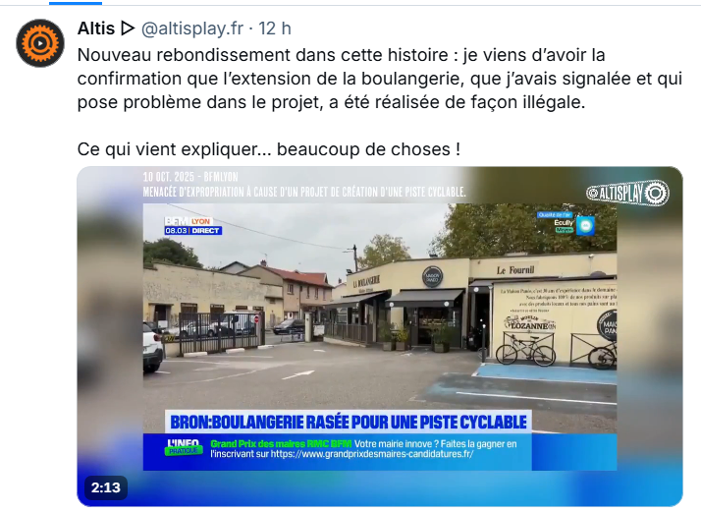Click the round Maison Panéo sign
The height and width of the screenshot is (513, 701).
[432, 276]
